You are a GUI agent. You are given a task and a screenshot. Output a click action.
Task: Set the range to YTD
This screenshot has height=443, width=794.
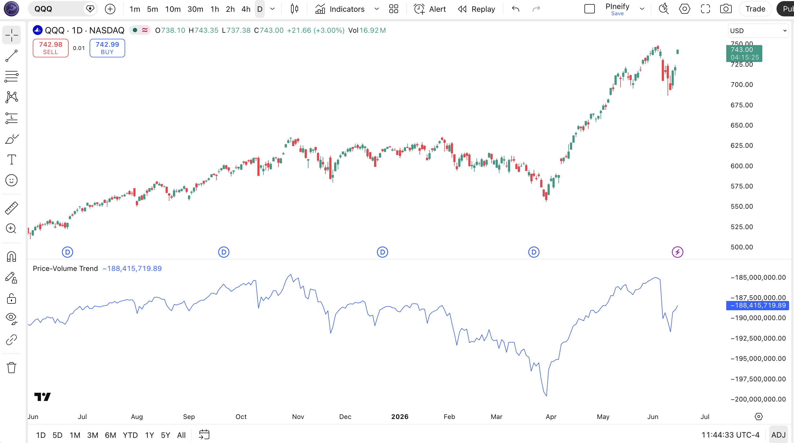click(130, 435)
